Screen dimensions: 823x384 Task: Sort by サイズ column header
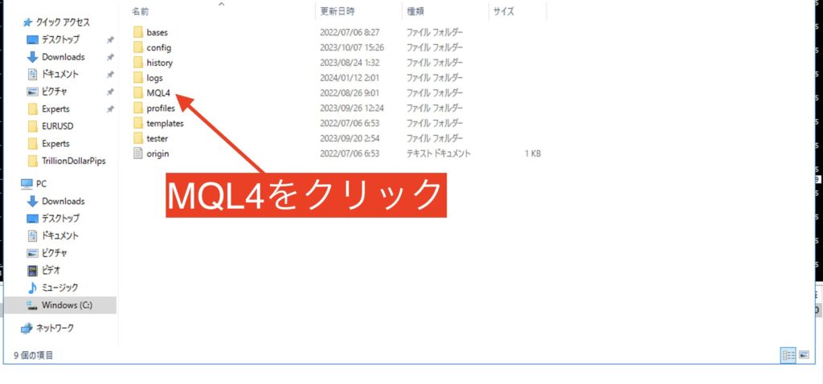pos(503,10)
